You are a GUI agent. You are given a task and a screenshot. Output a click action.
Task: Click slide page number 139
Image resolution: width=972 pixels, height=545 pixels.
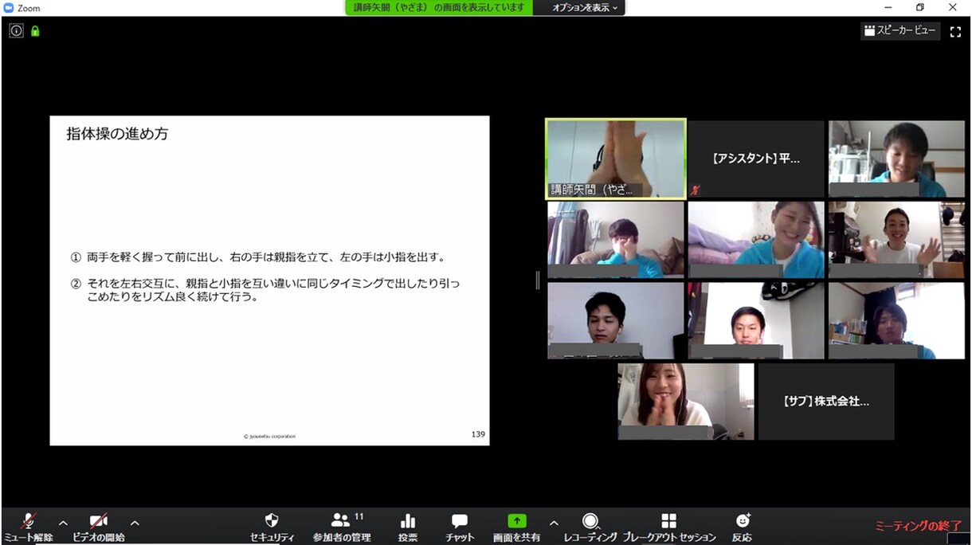[478, 434]
